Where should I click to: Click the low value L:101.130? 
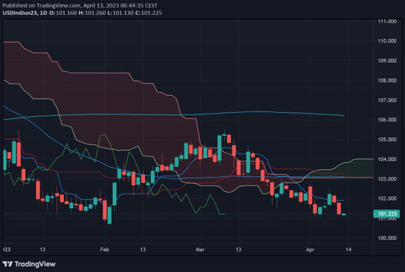tap(120, 13)
